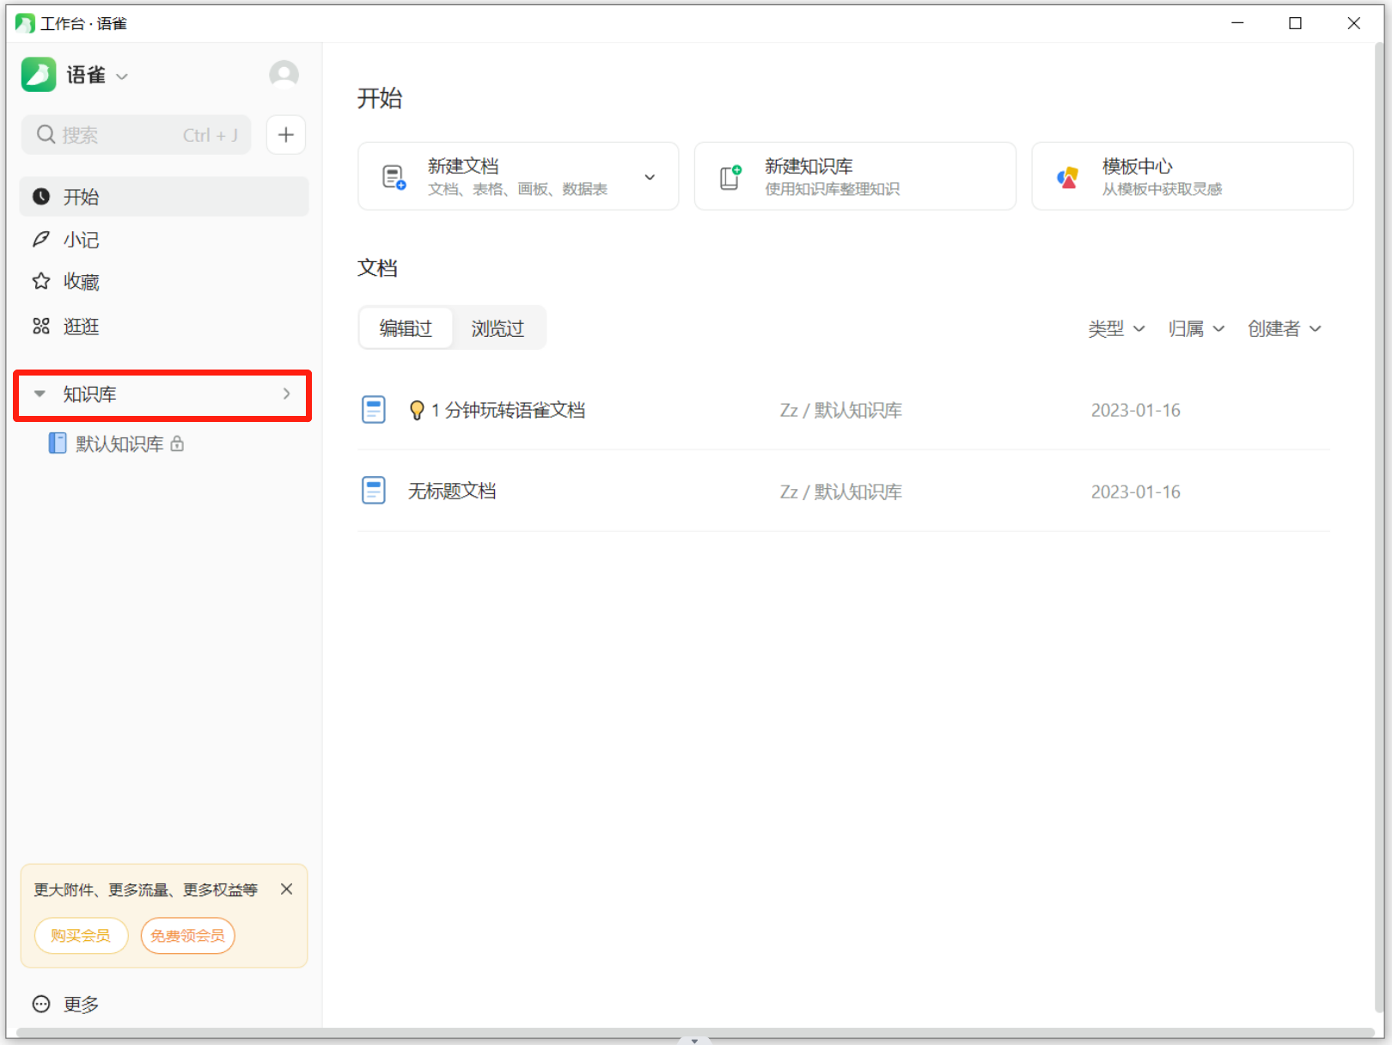The image size is (1392, 1045).
Task: Click the magnifier search icon
Action: pos(46,134)
